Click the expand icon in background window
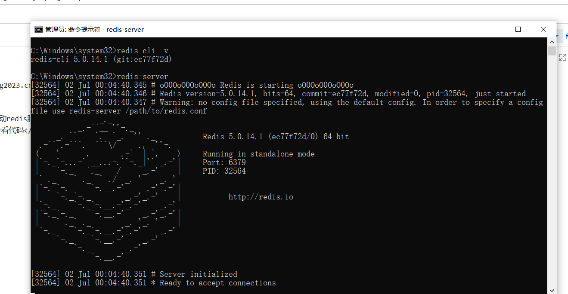Viewport: 568px width, 294px height. (x=562, y=58)
